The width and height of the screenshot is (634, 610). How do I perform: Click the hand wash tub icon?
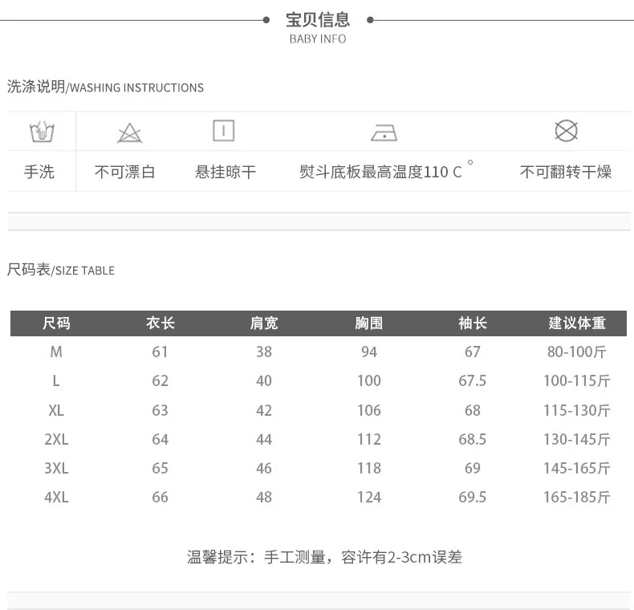coord(42,132)
